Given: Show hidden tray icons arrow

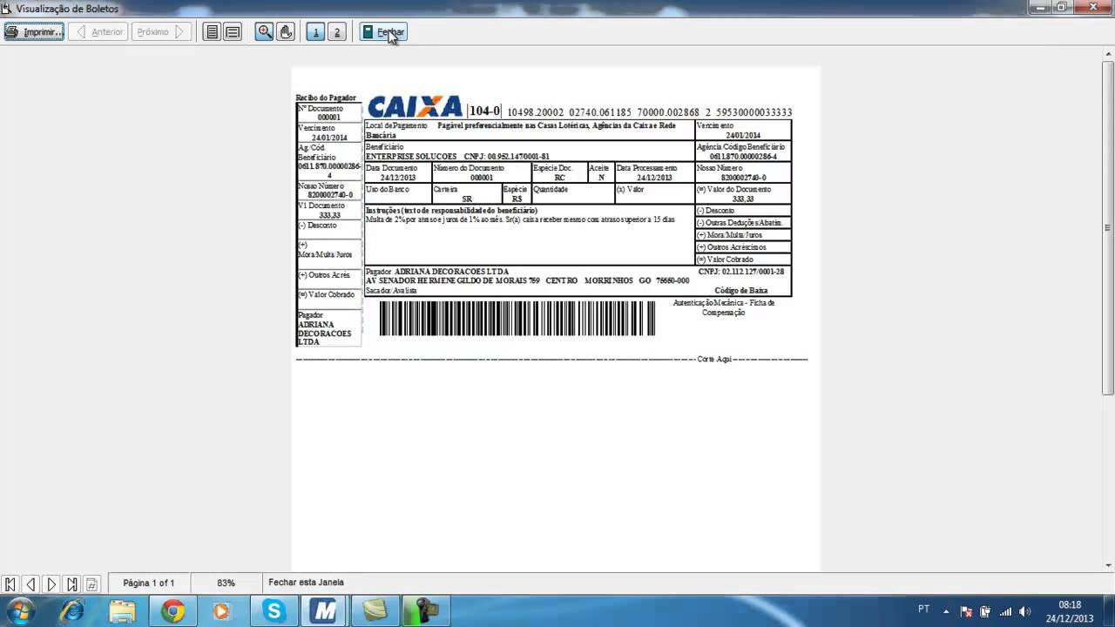Looking at the screenshot, I should [946, 610].
